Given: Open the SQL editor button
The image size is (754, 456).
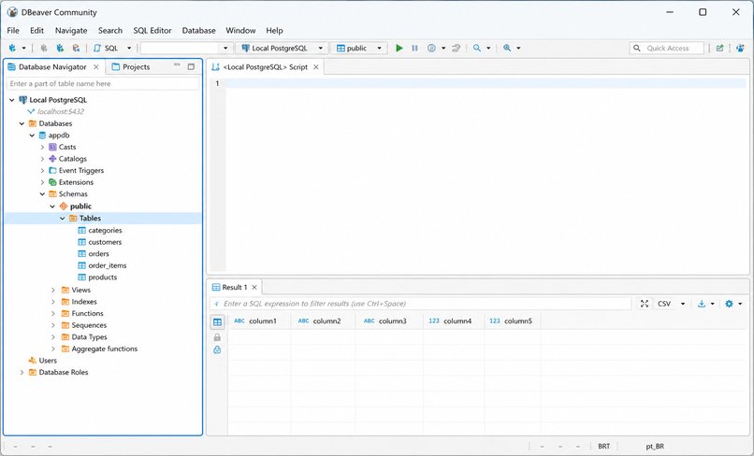Looking at the screenshot, I should point(107,48).
